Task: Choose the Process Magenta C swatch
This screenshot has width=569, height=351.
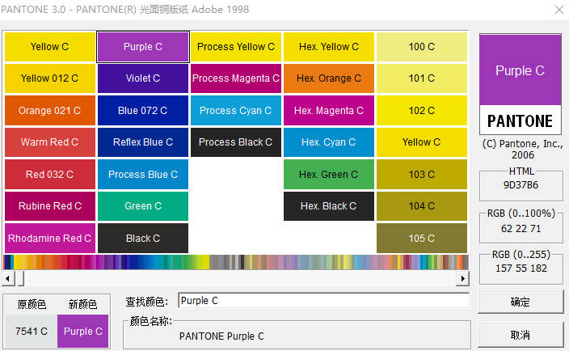Action: click(236, 78)
